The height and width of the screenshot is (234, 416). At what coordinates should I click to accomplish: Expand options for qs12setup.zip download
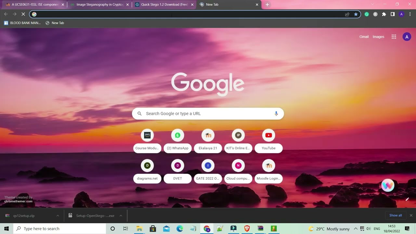(58, 215)
